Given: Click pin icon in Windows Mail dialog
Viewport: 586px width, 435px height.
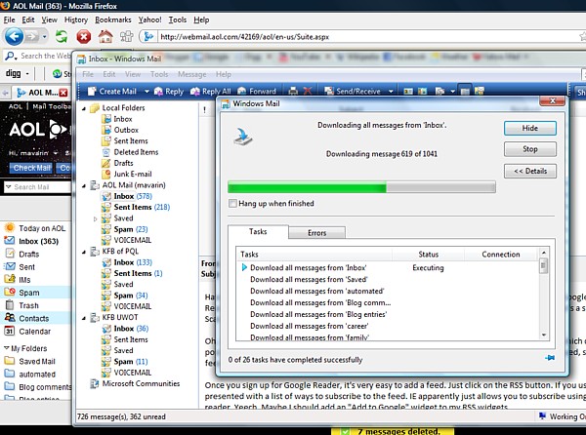Looking at the screenshot, I should pyautogui.click(x=549, y=358).
